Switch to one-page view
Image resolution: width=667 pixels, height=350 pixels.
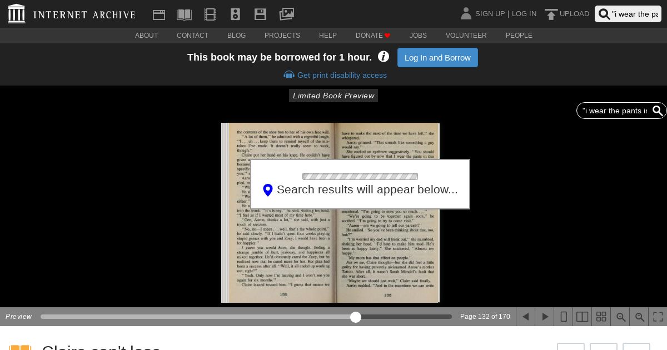563,317
